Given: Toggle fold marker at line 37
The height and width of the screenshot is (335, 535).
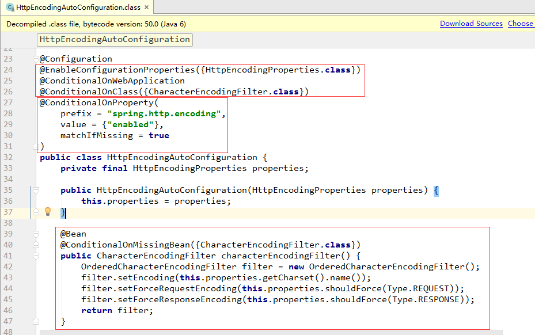Looking at the screenshot, I should tap(36, 212).
